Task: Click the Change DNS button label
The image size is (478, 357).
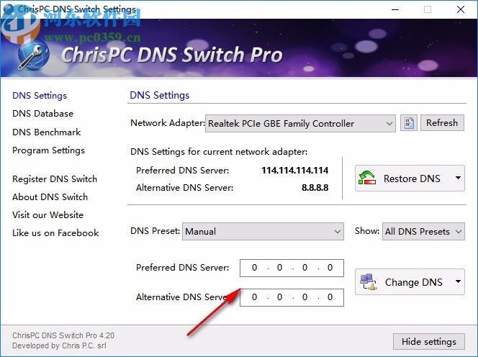Action: coord(414,282)
